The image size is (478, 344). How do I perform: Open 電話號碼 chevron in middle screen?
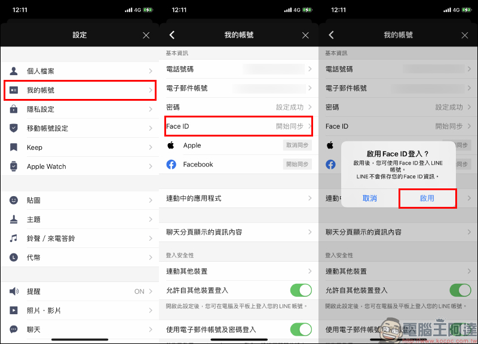(x=310, y=69)
